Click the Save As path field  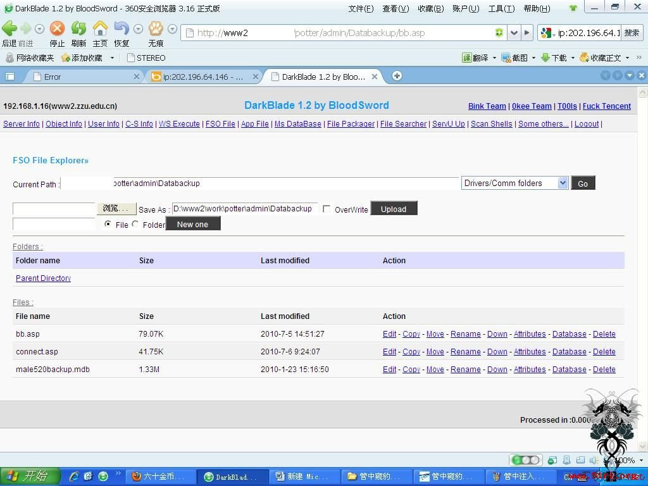point(245,209)
